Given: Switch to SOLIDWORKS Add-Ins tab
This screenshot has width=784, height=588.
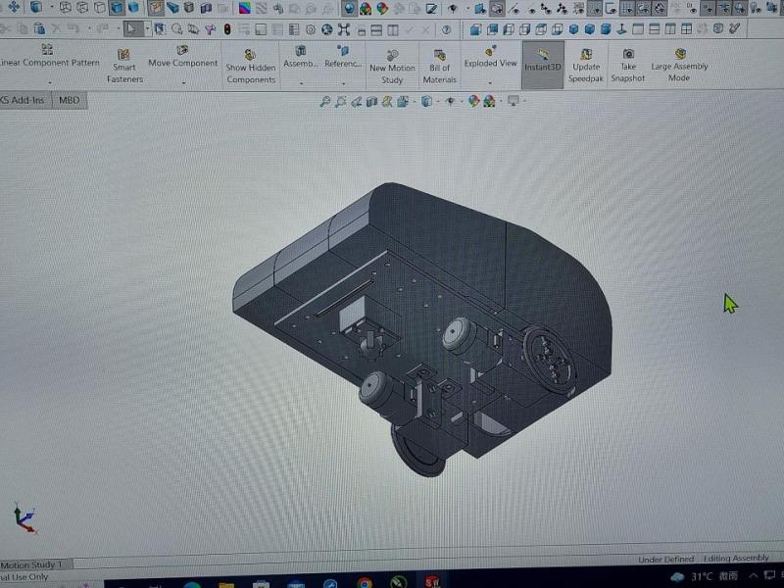Looking at the screenshot, I should pos(24,100).
